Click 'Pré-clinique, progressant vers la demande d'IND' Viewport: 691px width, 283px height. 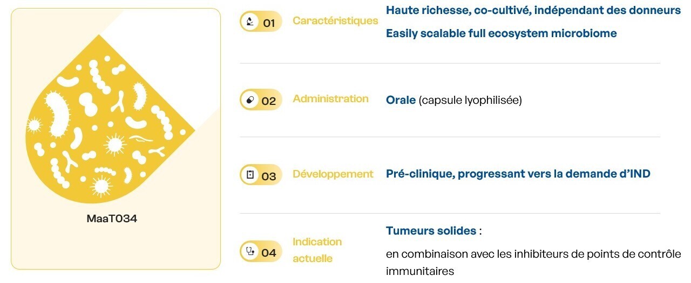coord(518,174)
